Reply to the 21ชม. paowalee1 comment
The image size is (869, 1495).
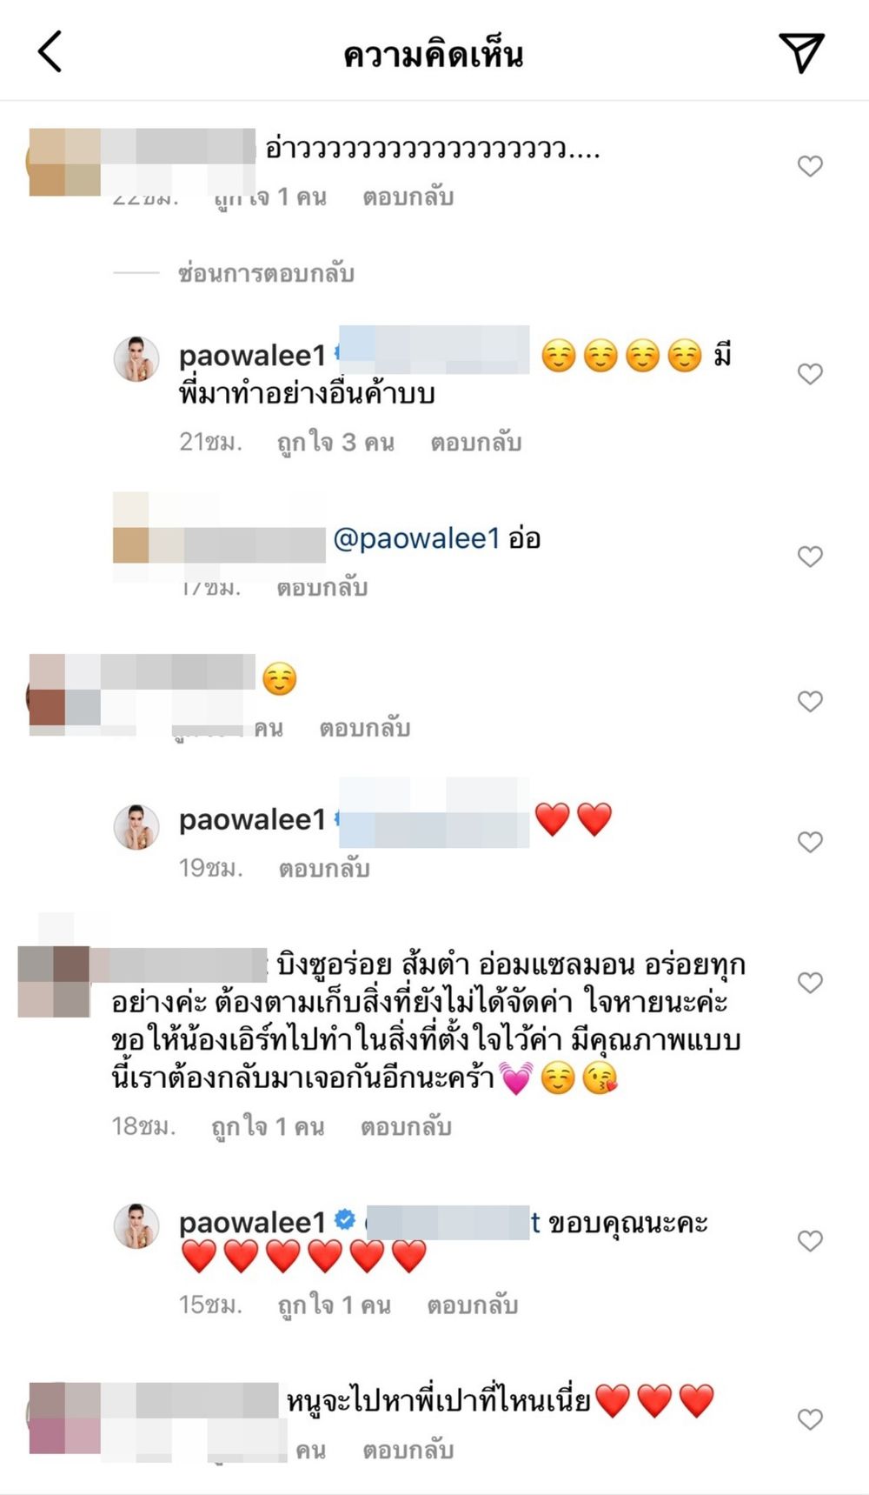pyautogui.click(x=476, y=443)
